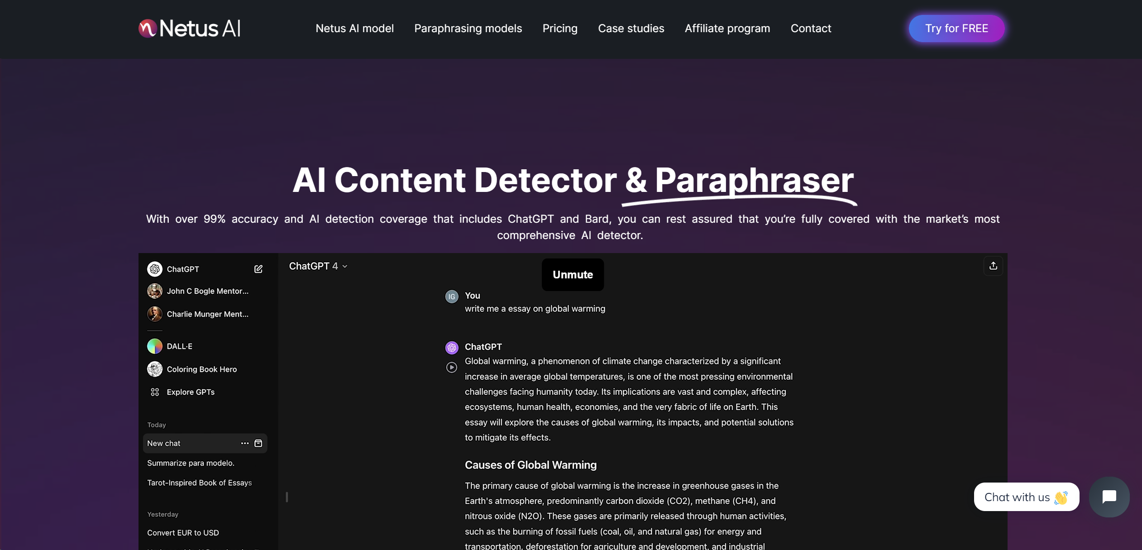This screenshot has width=1142, height=550.
Task: Expand the Netus AI model menu item
Action: coord(355,29)
